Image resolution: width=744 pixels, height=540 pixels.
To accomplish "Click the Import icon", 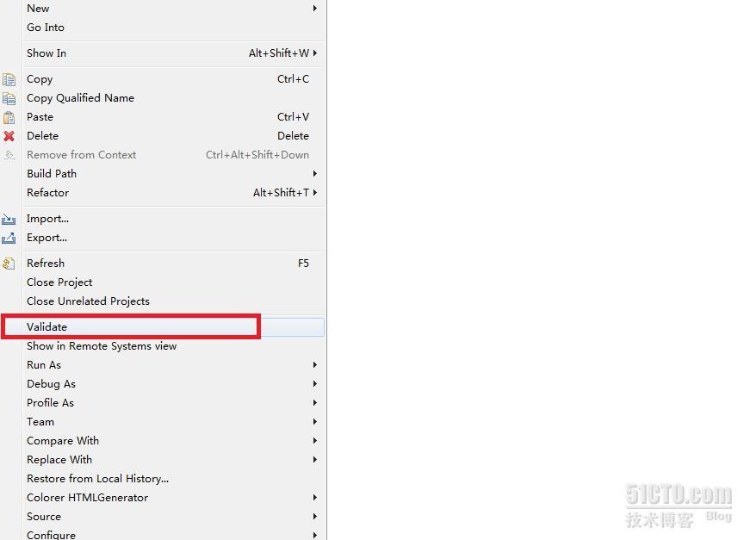I will 9,219.
